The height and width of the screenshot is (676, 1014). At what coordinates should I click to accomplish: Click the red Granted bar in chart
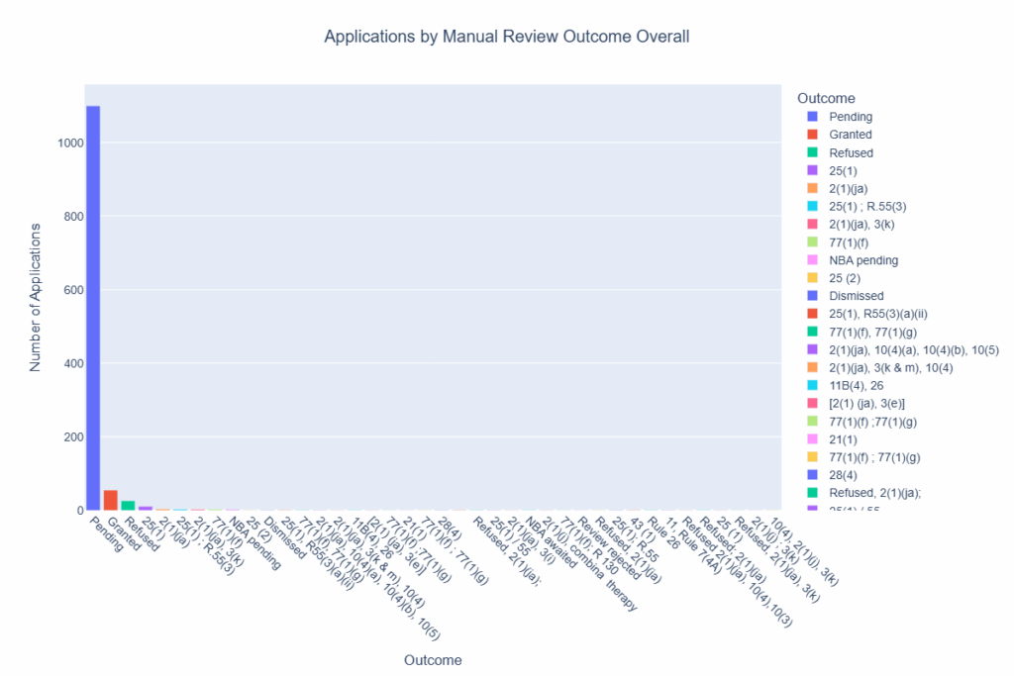110,501
